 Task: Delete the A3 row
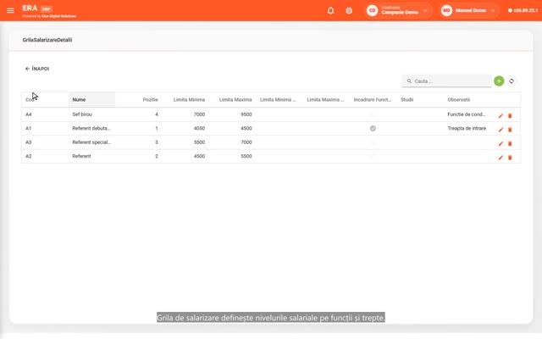pos(510,143)
